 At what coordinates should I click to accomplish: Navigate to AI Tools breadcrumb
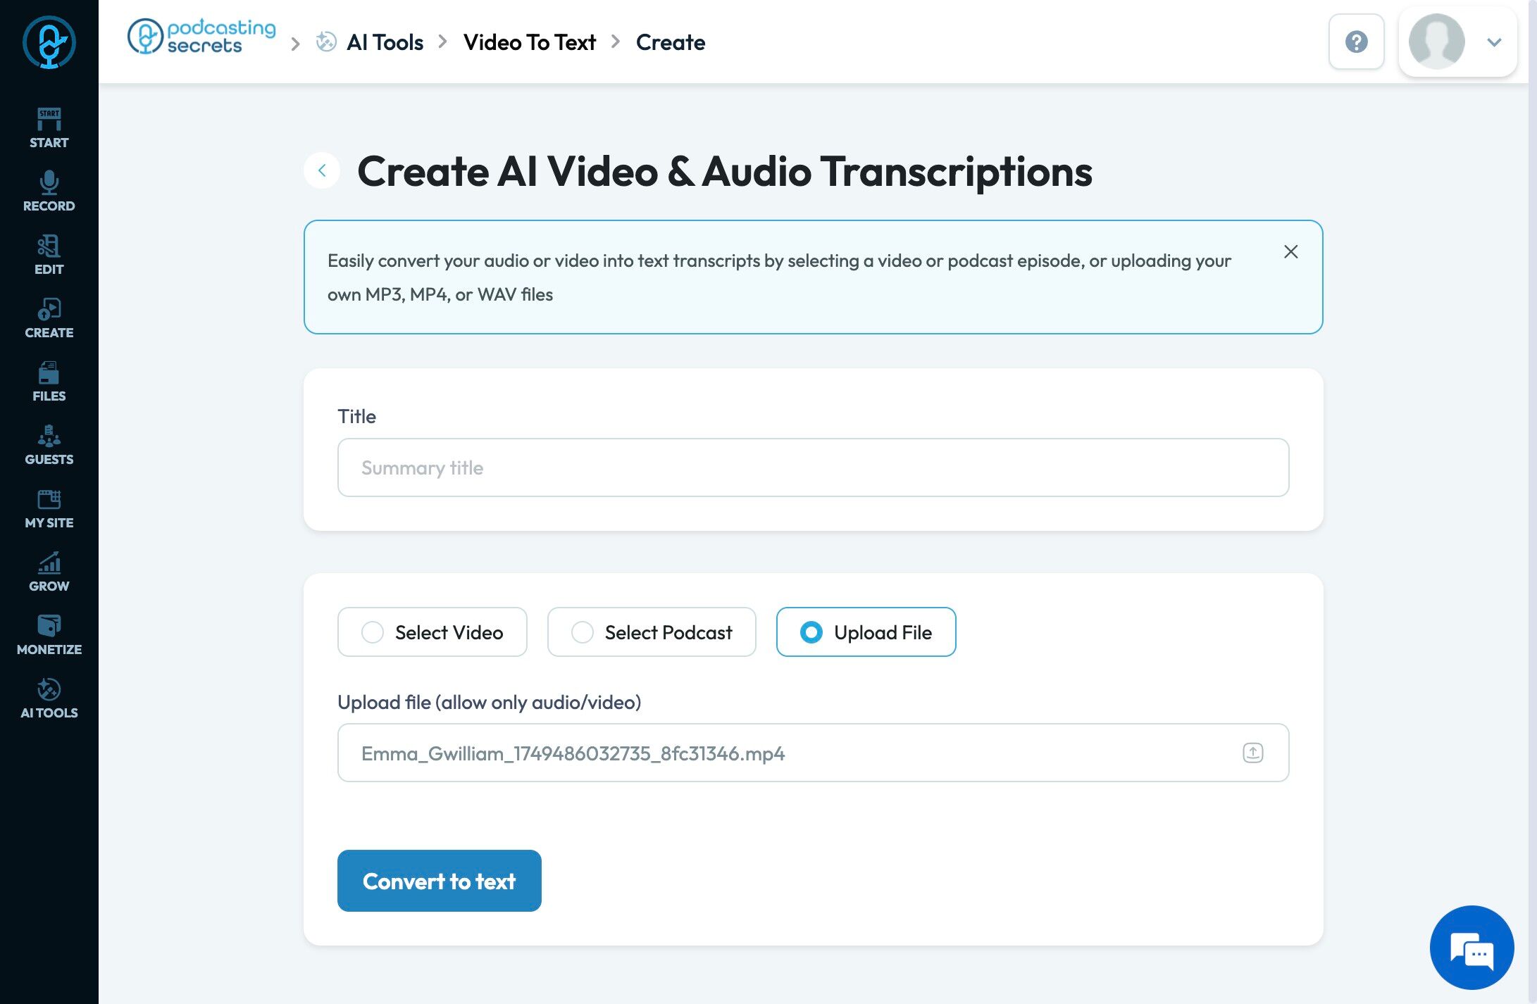pos(385,42)
